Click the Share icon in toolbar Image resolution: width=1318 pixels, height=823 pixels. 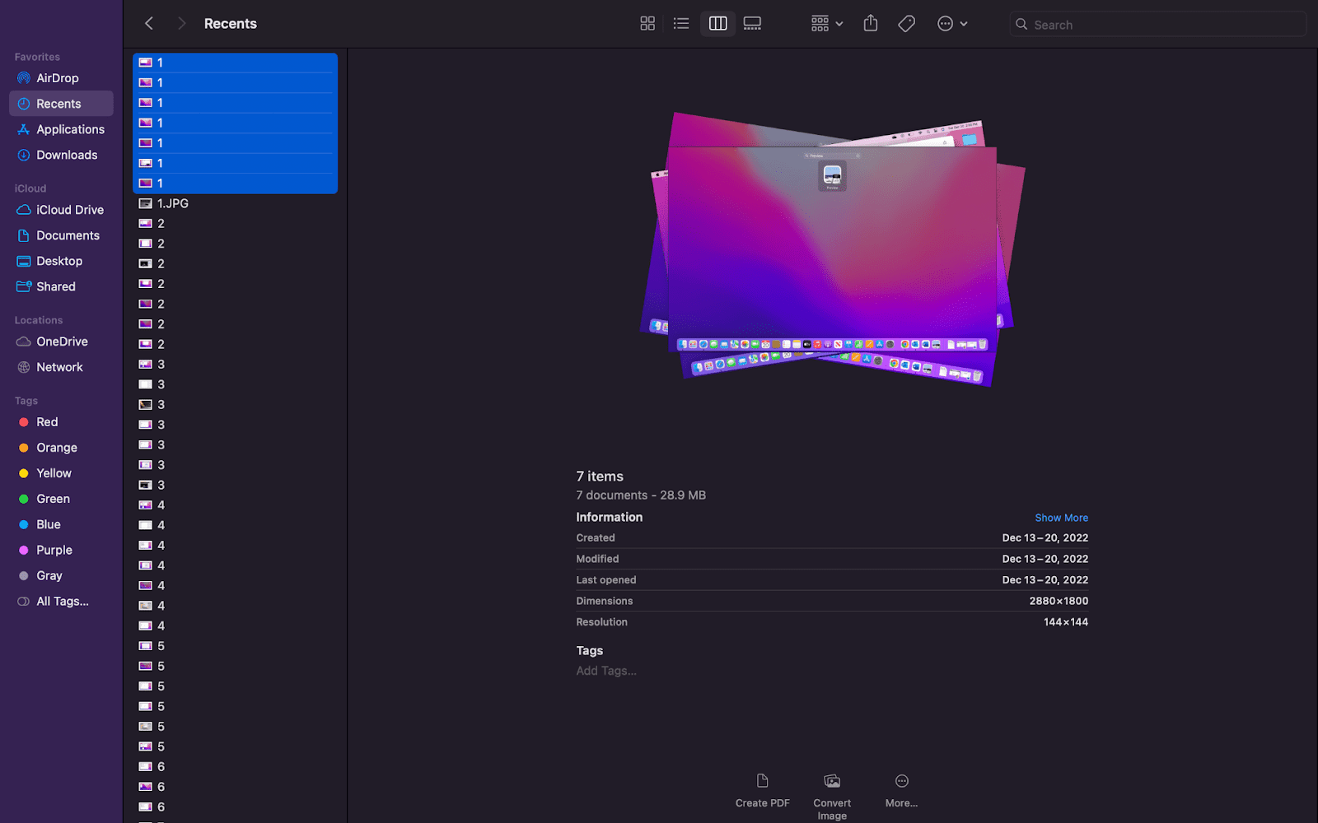(871, 24)
